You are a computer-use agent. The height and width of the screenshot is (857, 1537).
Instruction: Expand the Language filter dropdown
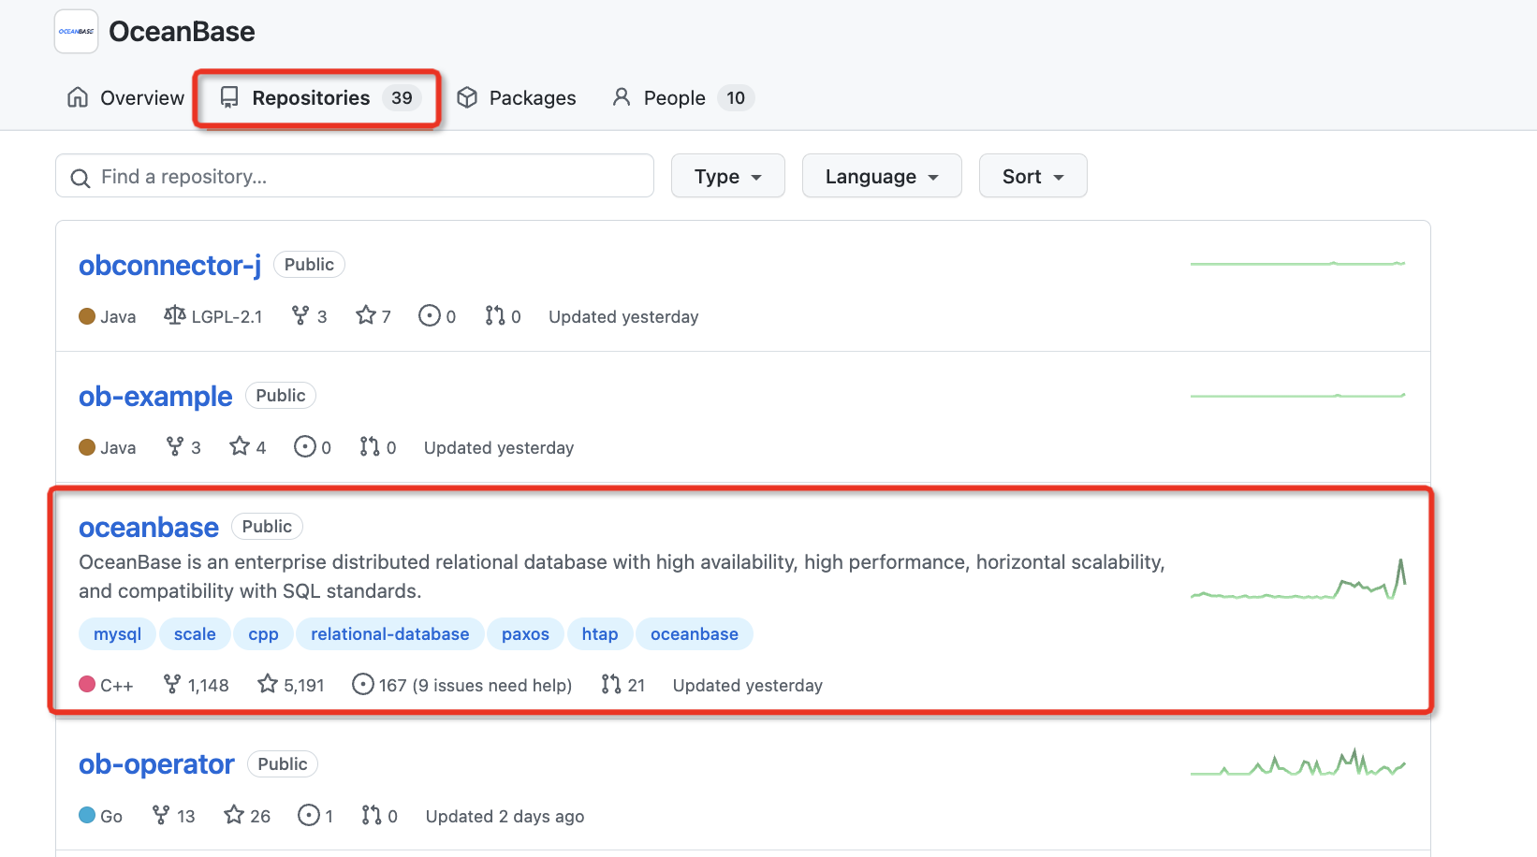(881, 176)
